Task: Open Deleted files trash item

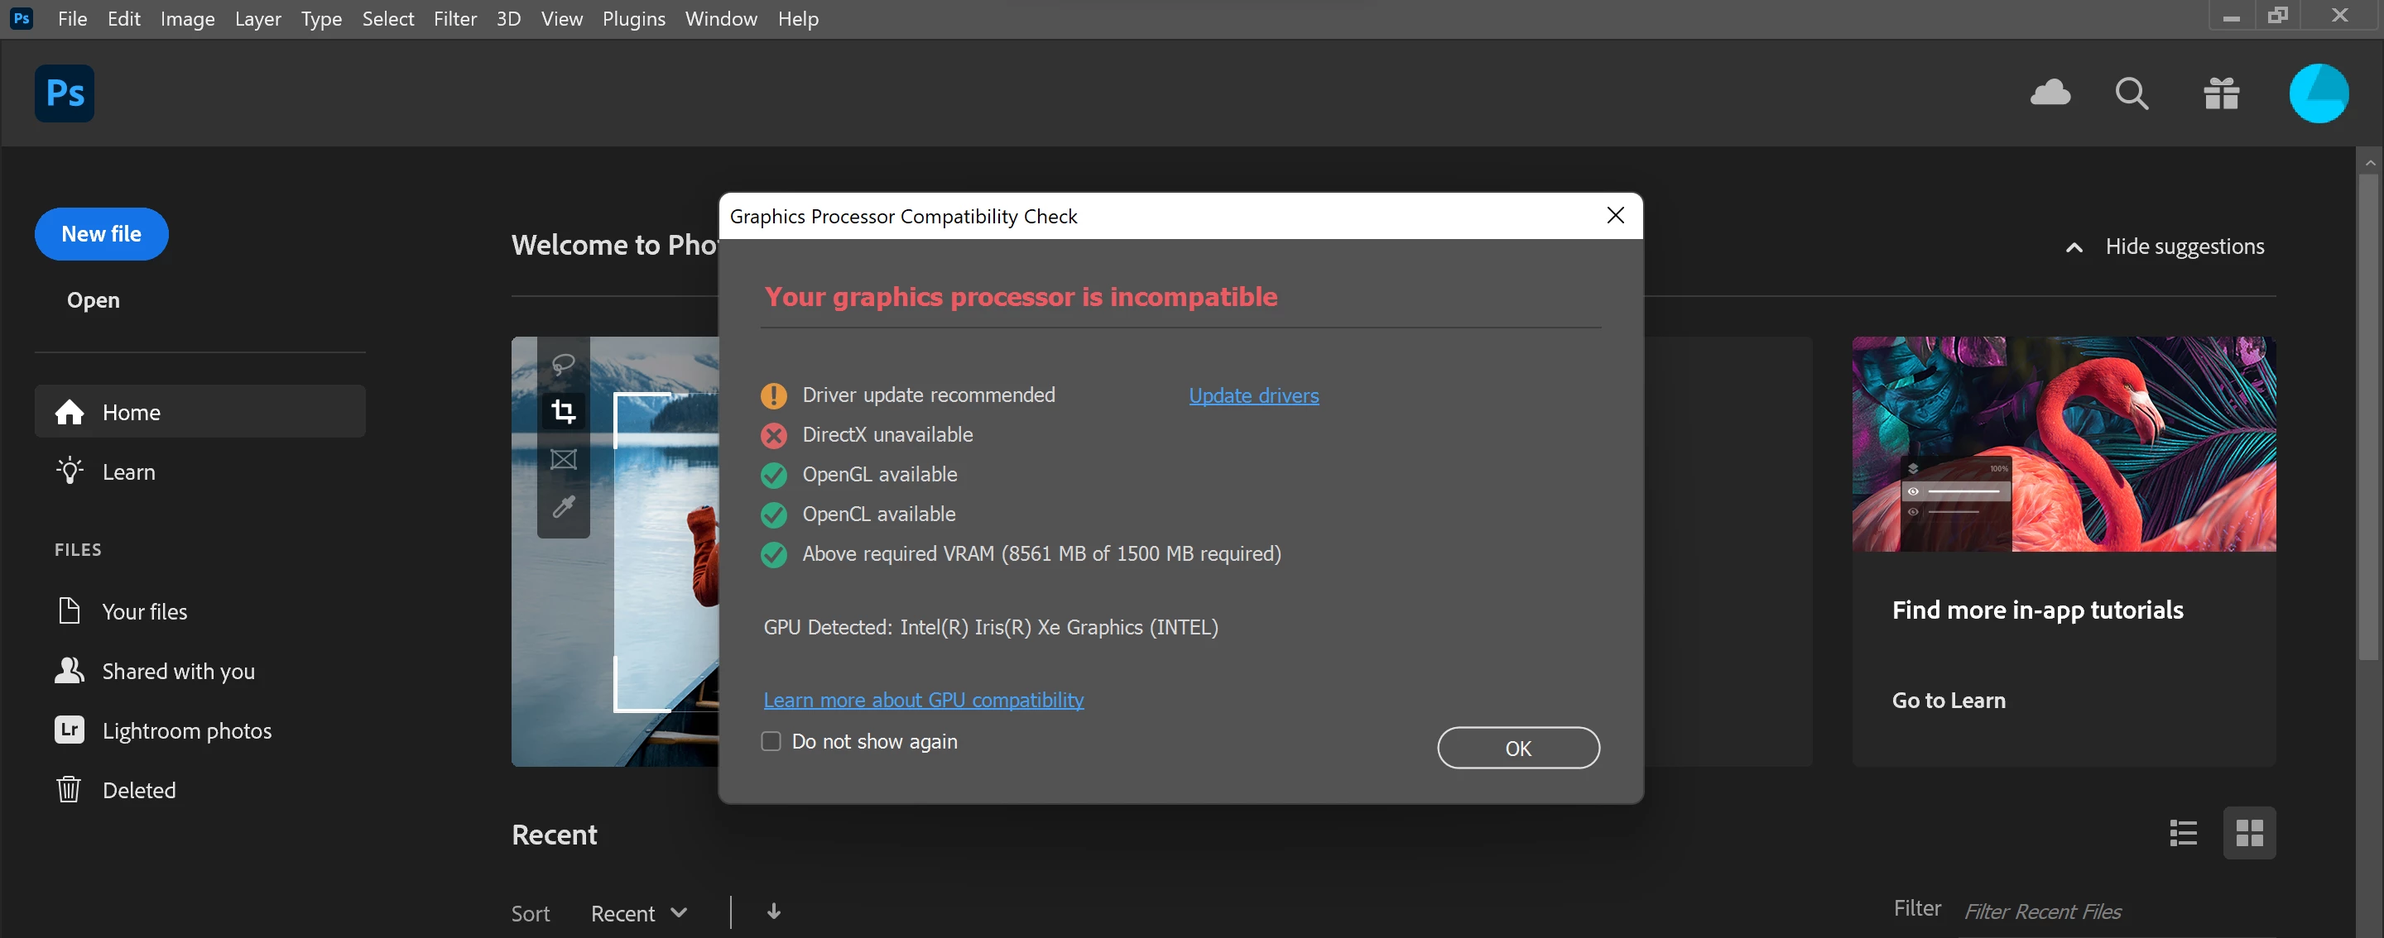Action: [139, 789]
